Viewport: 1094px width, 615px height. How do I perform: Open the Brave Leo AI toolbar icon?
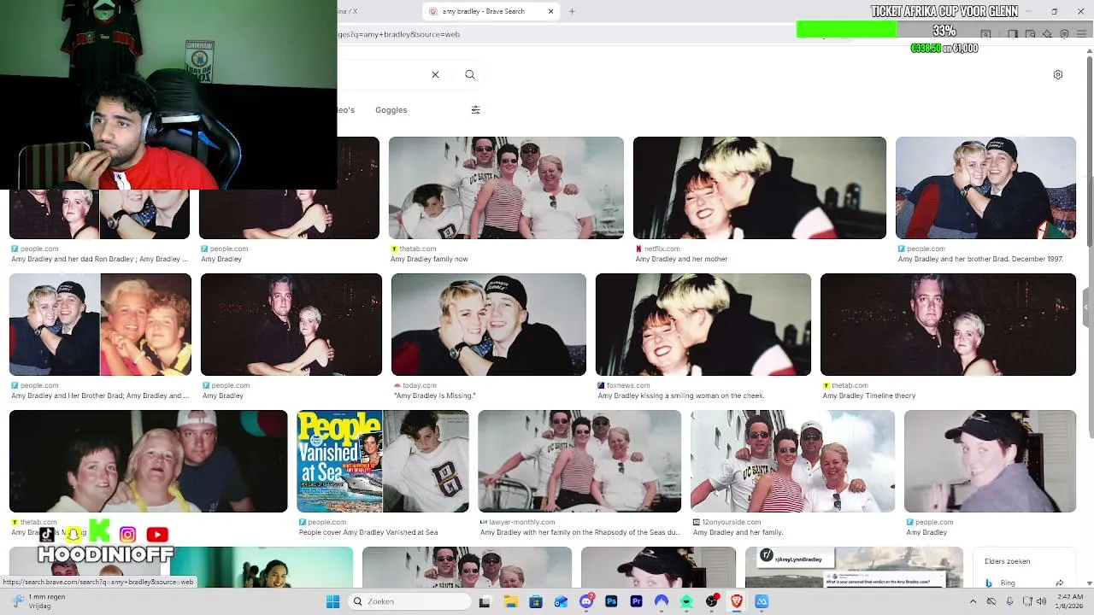point(1047,34)
